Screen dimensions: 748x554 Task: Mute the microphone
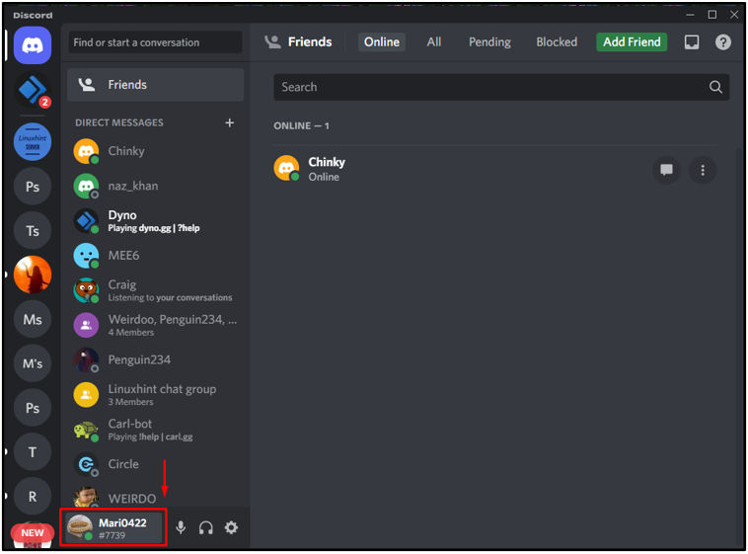(181, 527)
